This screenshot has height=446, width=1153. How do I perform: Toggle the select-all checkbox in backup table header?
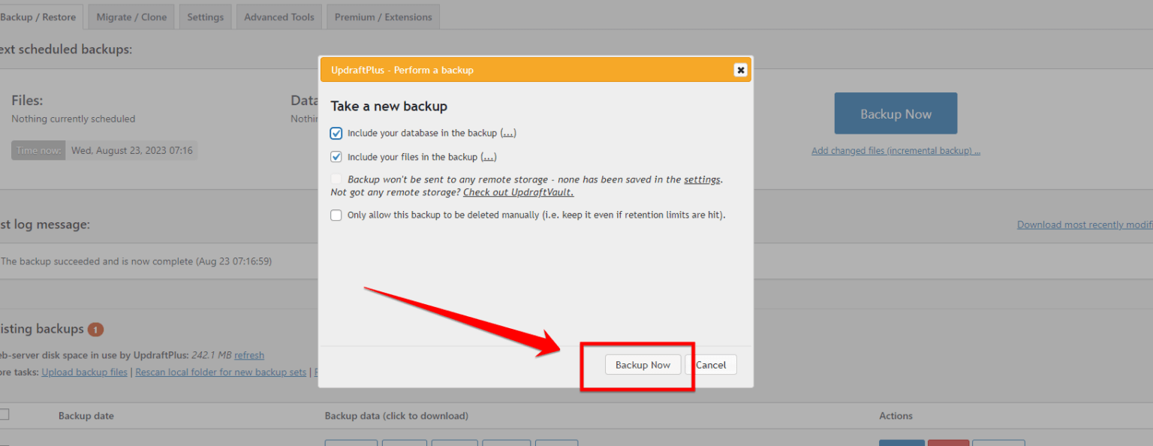(5, 415)
